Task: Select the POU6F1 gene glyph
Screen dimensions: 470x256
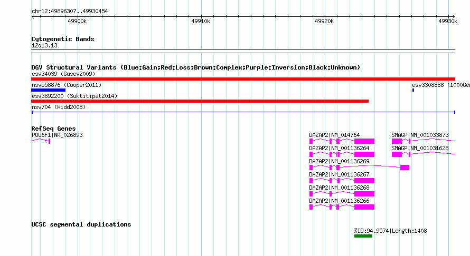Action: click(41, 141)
